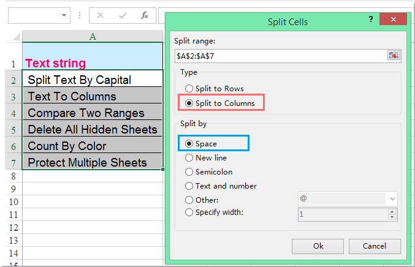Expand the Other separator character dropdown
The image size is (415, 267).
tap(392, 199)
